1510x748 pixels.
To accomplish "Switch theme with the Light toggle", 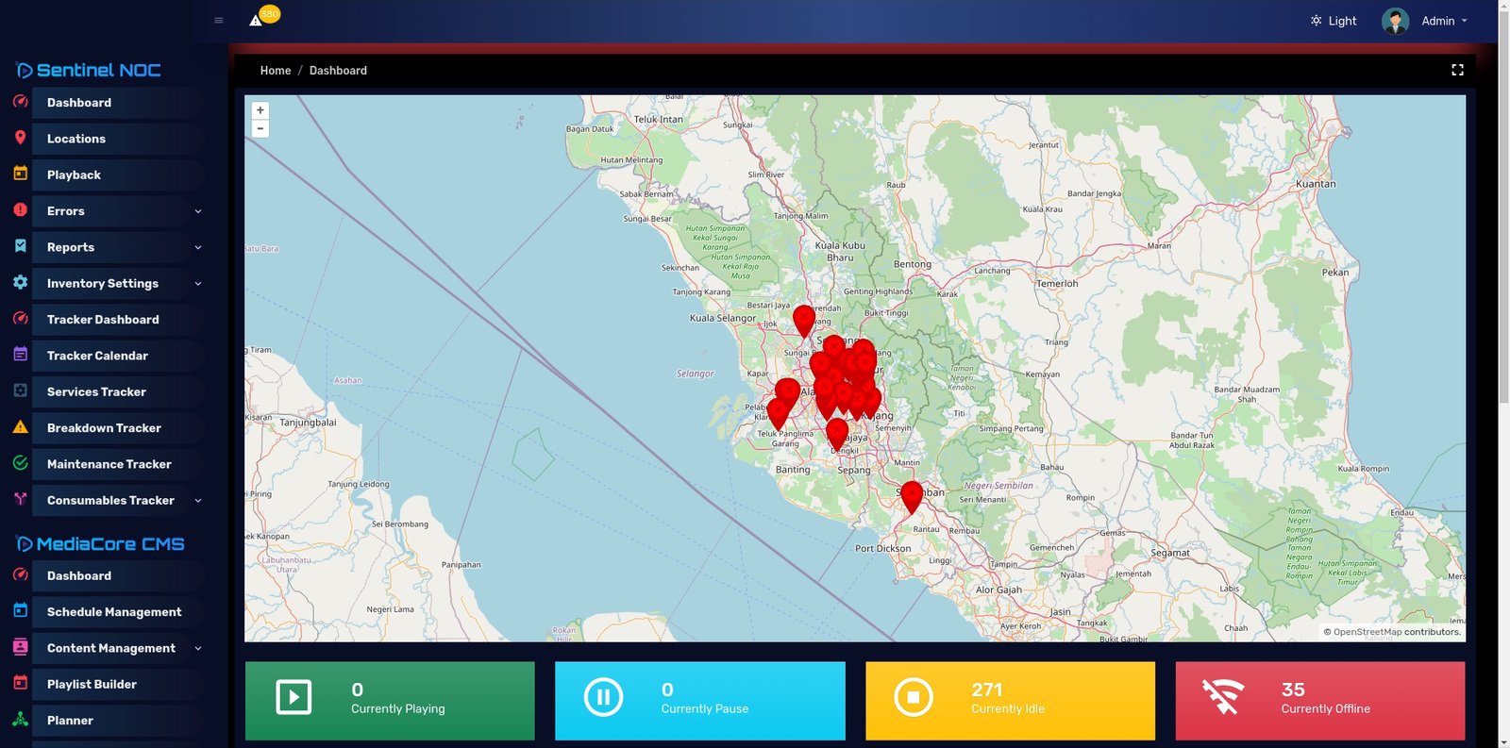I will 1333,21.
